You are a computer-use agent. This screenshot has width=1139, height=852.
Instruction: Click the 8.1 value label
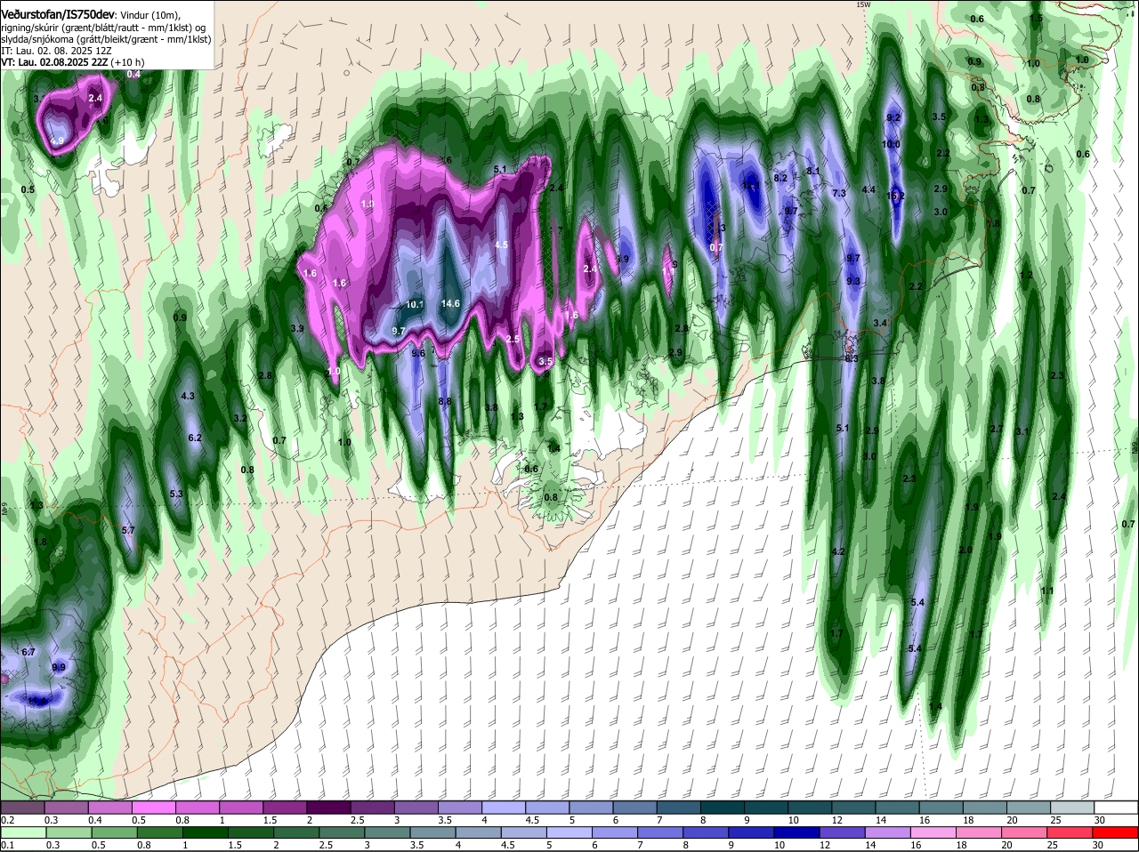coord(812,171)
